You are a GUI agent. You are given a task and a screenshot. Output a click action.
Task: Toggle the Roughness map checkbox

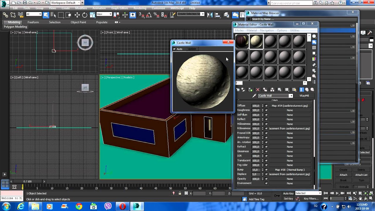tap(266, 110)
